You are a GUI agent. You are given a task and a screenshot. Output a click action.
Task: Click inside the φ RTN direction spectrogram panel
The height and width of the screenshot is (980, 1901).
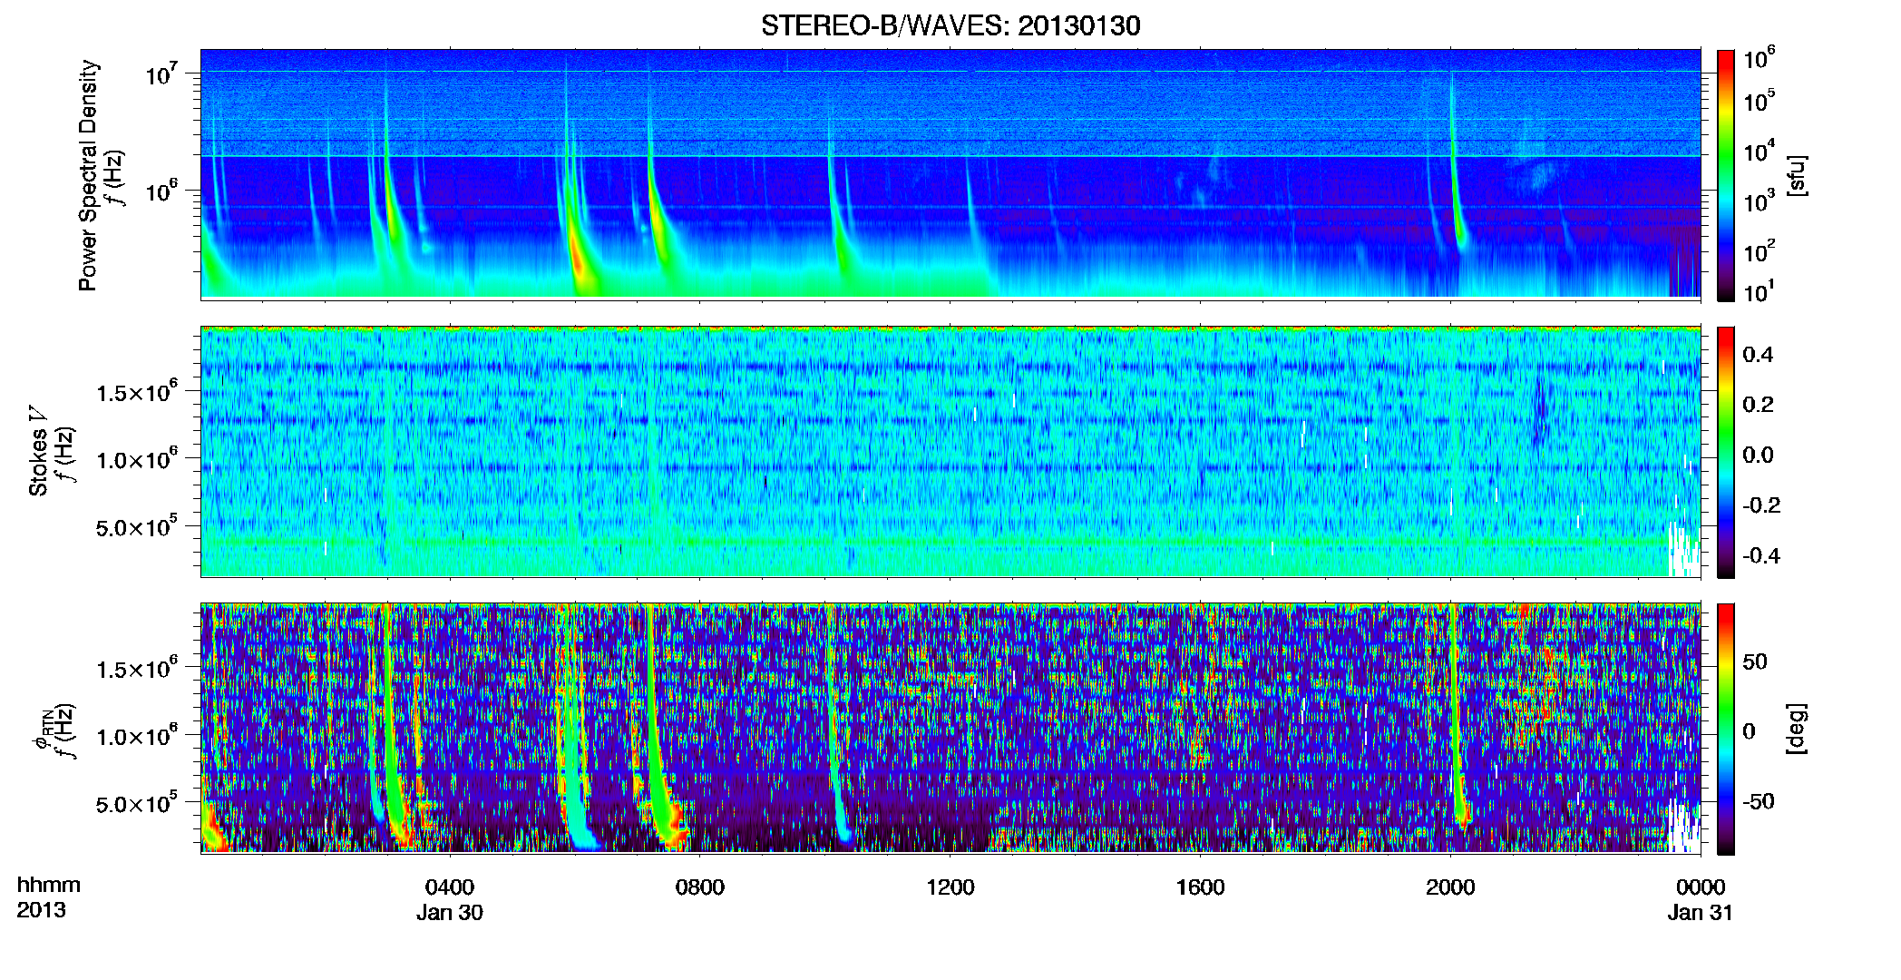pos(950,728)
